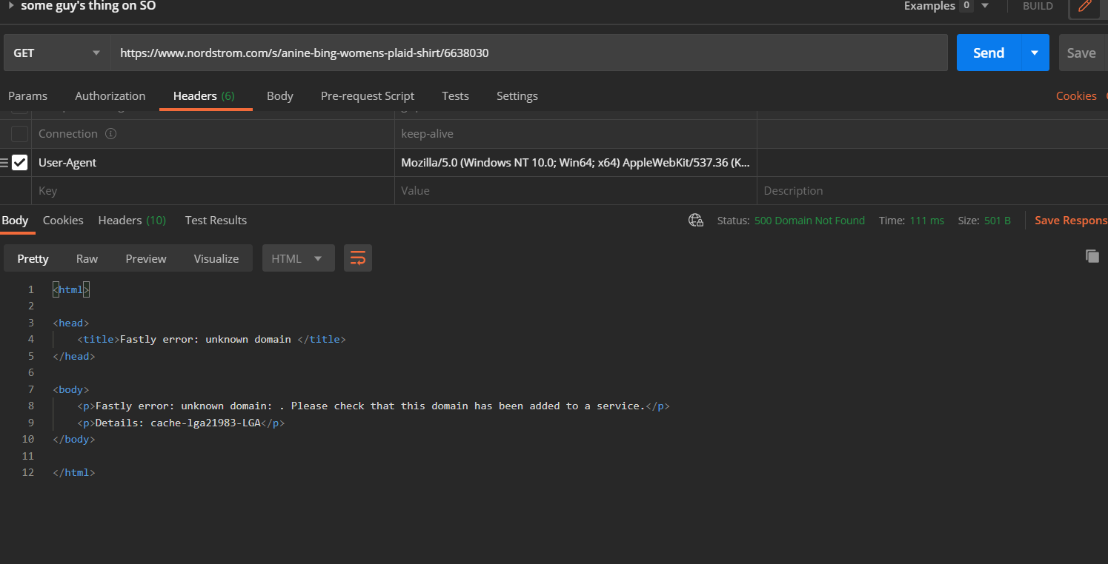Select the Raw view tab
1108x564 pixels.
[x=87, y=258]
